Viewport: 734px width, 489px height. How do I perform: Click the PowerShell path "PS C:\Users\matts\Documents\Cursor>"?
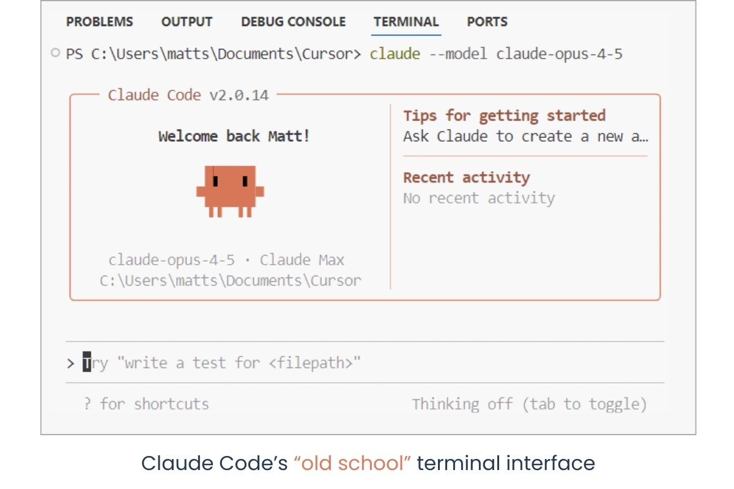(213, 54)
